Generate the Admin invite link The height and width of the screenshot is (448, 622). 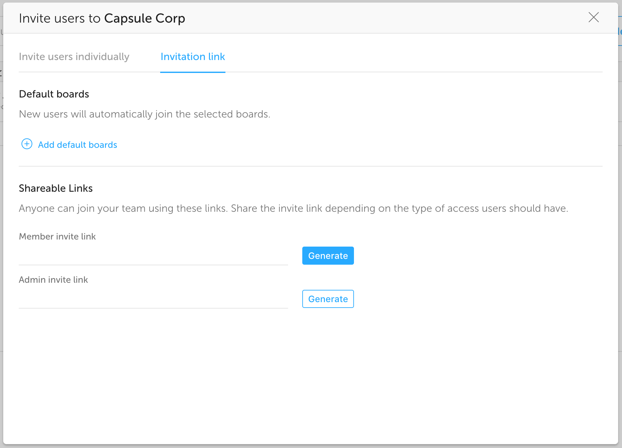[x=328, y=299]
